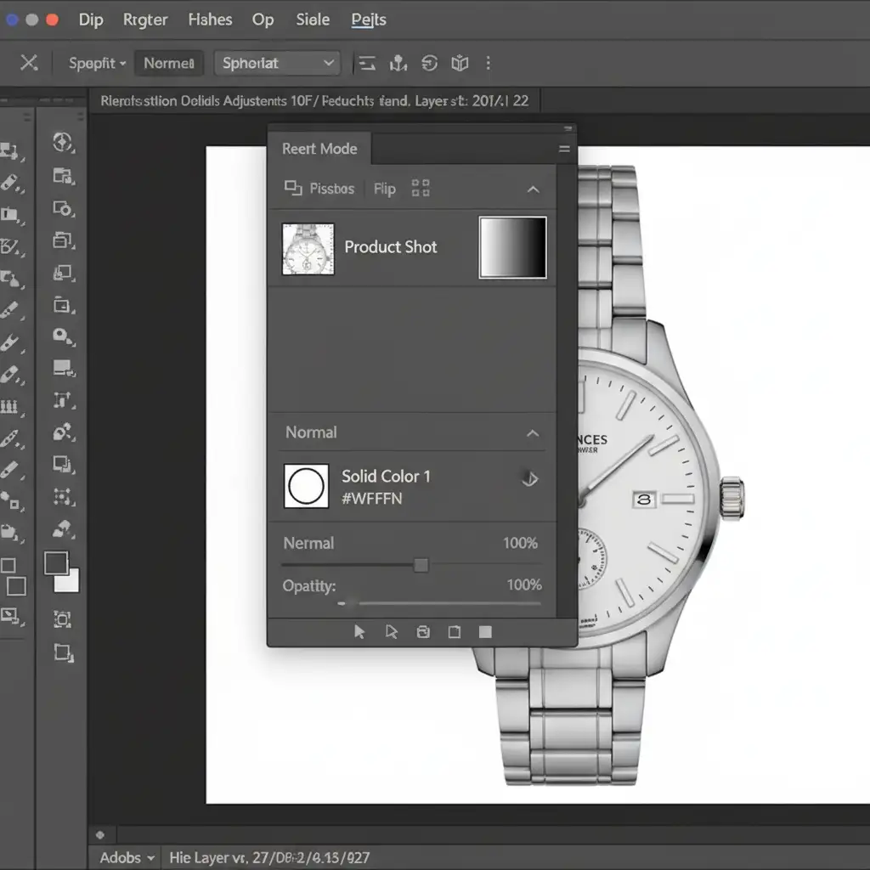The height and width of the screenshot is (870, 870).
Task: Click the Nermal slider handle
Action: tap(421, 565)
